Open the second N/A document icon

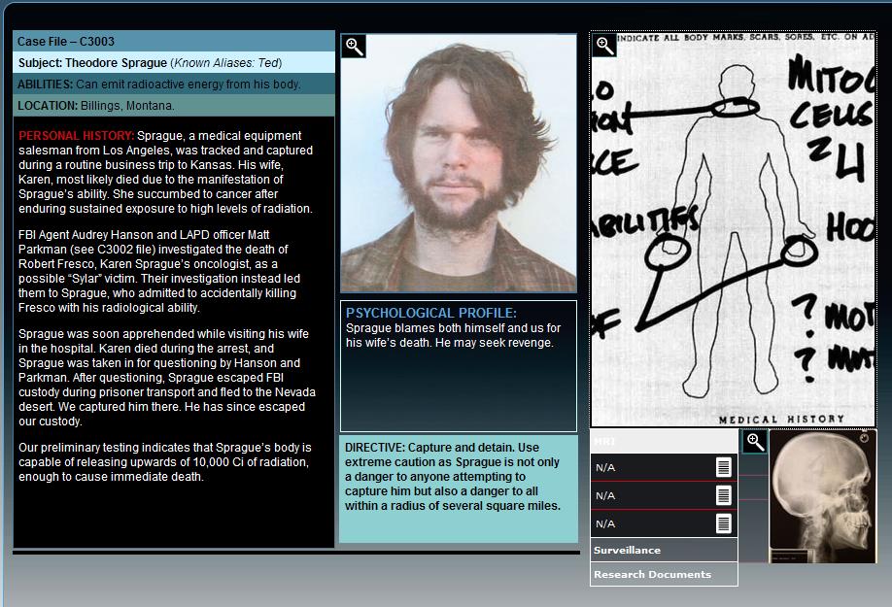723,496
